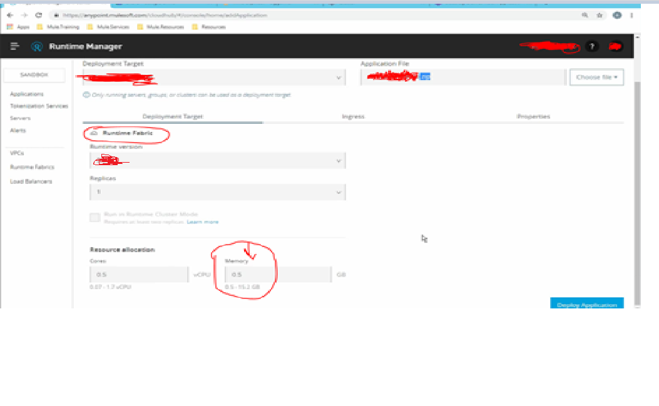Open the Choose file dropdown button
Screen dimensions: 659x406
point(596,77)
